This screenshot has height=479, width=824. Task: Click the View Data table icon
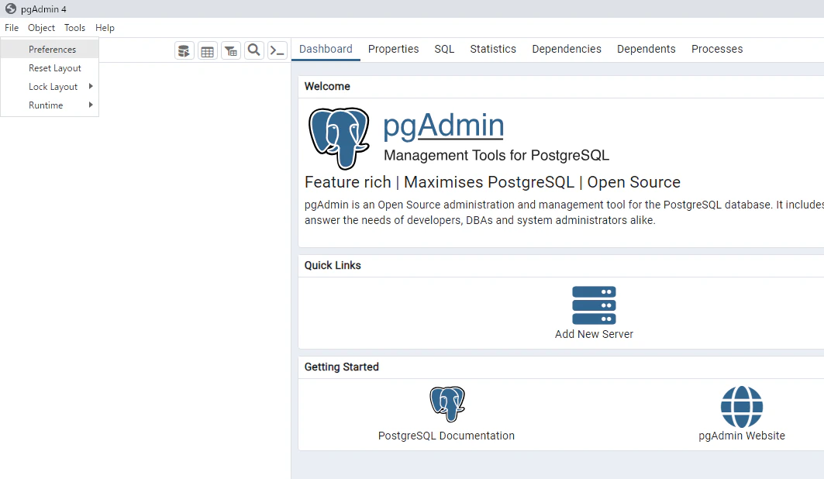coord(208,51)
